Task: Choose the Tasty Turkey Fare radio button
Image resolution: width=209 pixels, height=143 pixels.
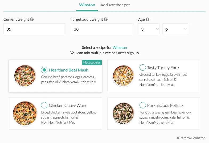Action: tap(142, 68)
